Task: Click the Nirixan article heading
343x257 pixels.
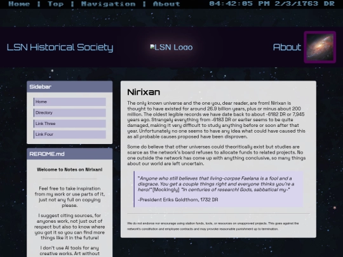Action: (144, 92)
